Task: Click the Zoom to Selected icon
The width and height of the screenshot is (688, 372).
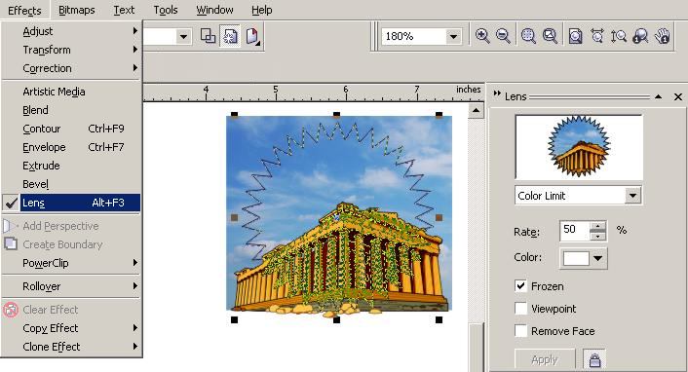Action: pyautogui.click(x=528, y=35)
